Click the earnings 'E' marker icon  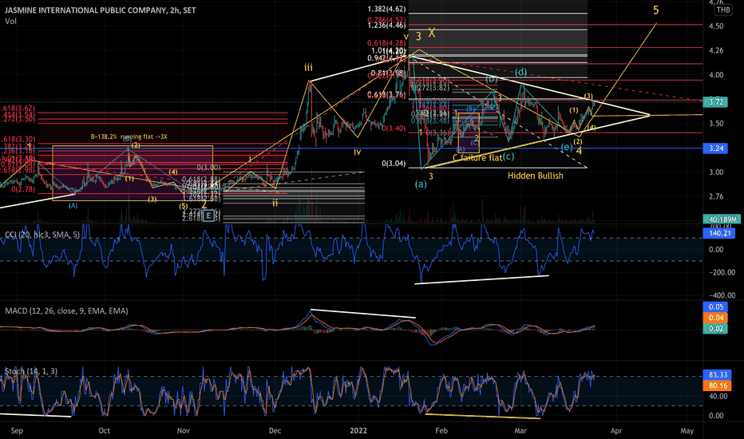pyautogui.click(x=208, y=216)
